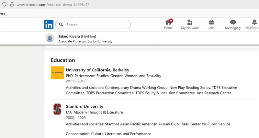Focus the LinkedIn Search field

[93, 25]
